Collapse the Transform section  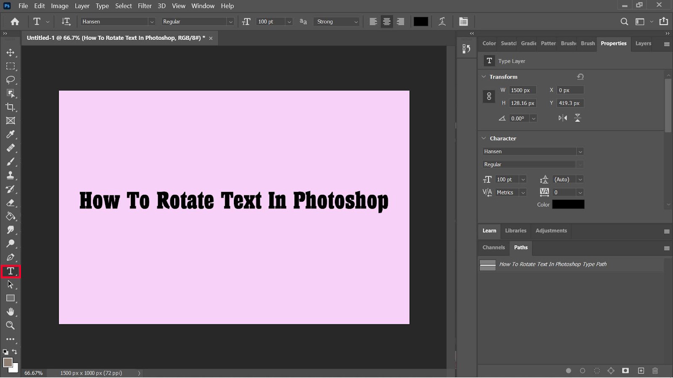[484, 77]
